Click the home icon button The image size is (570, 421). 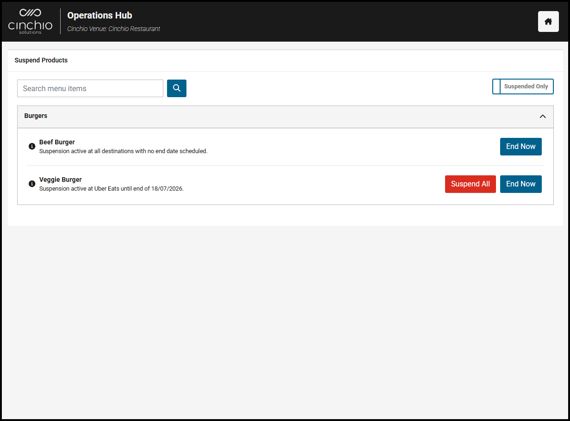coord(548,21)
